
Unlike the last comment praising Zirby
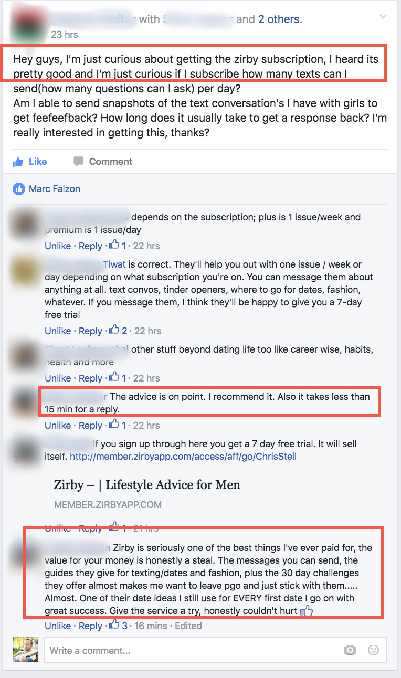pos(58,626)
